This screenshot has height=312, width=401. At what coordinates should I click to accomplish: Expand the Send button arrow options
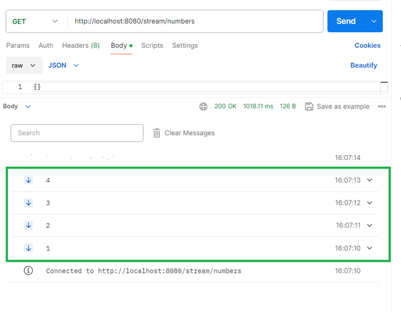coord(374,21)
